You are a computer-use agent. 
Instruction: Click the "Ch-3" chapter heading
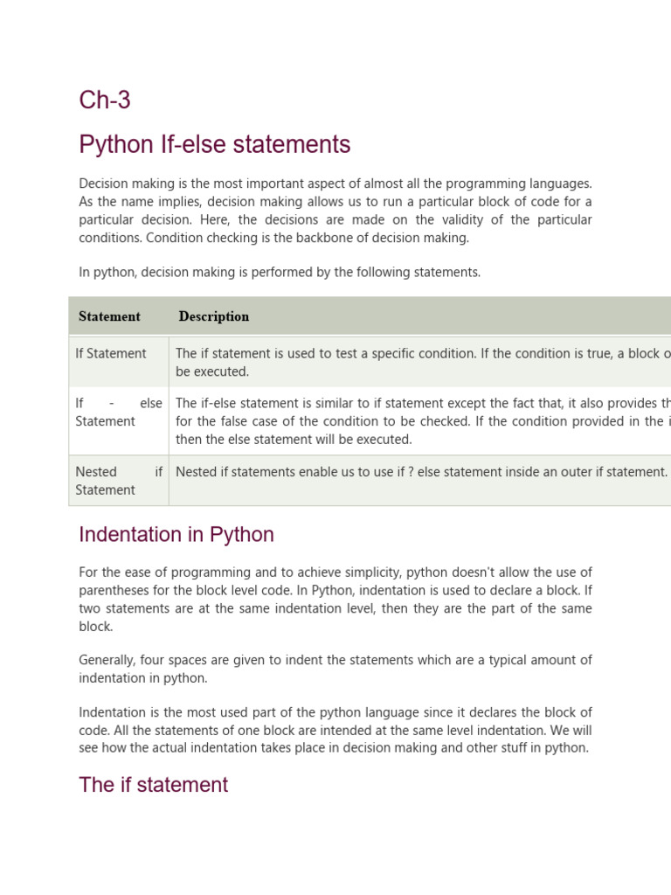[x=105, y=101]
